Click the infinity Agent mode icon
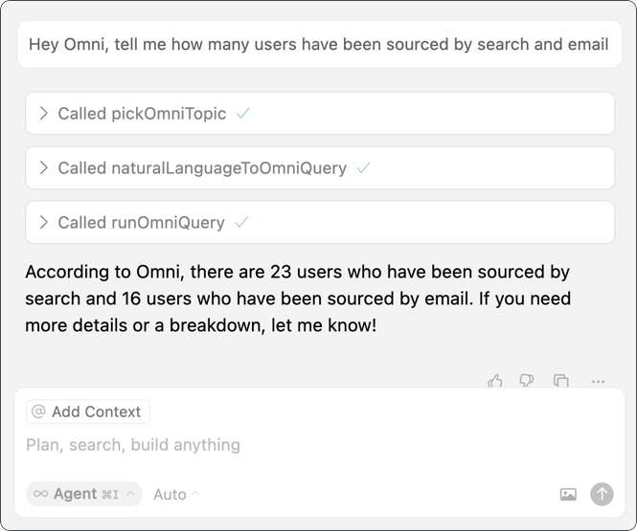Image resolution: width=637 pixels, height=531 pixels. tap(40, 494)
